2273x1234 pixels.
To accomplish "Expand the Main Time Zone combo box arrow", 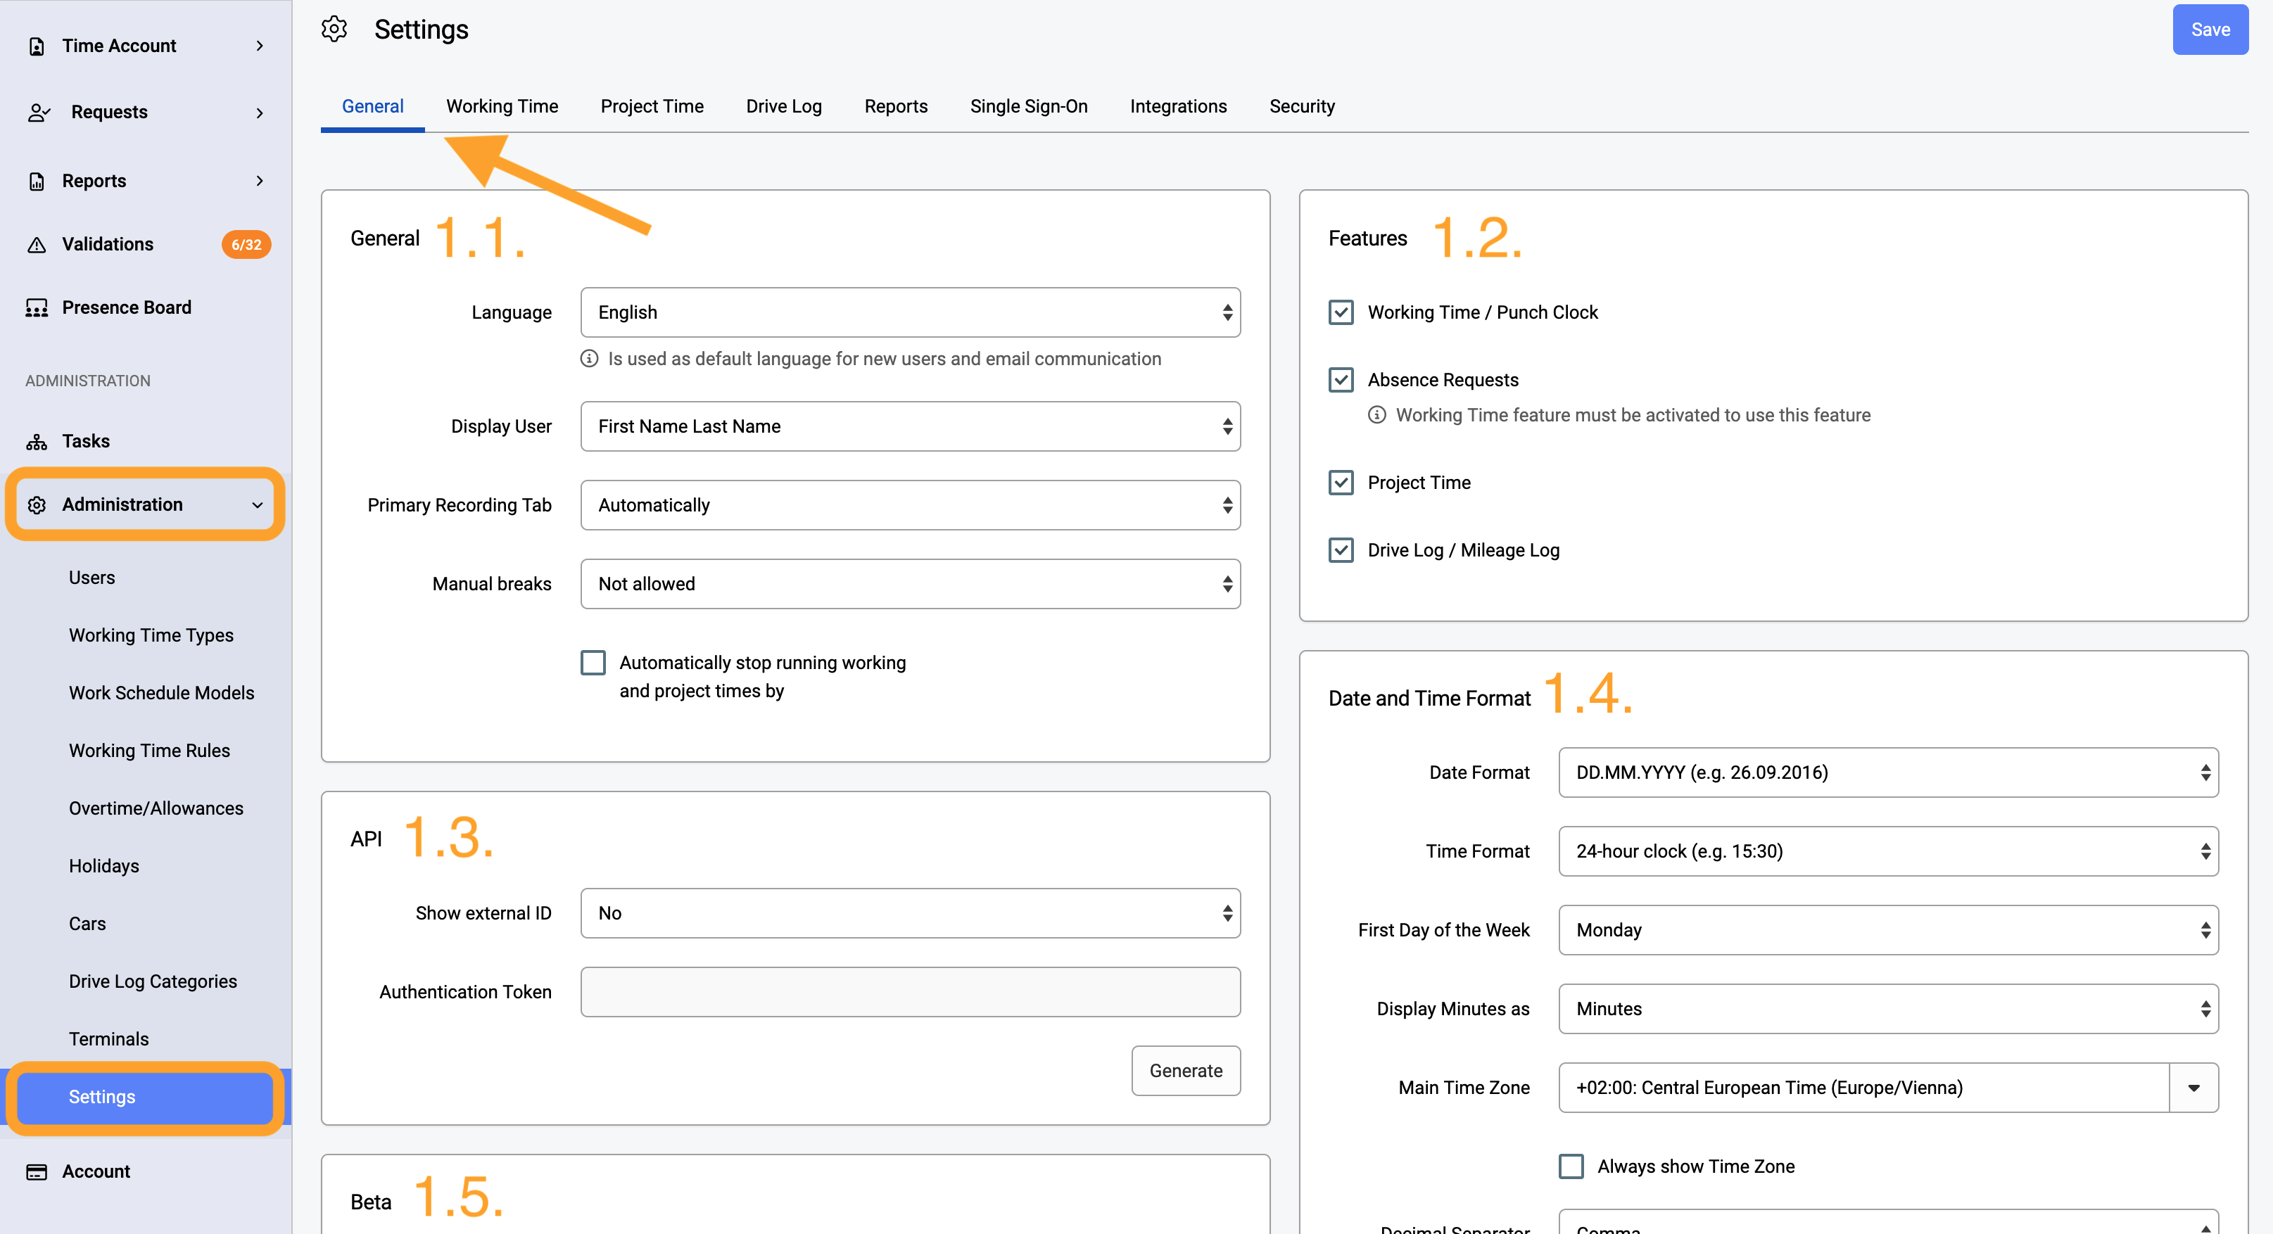I will pos(2193,1088).
